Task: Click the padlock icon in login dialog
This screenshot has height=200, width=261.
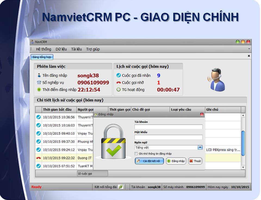Action: 113,142
